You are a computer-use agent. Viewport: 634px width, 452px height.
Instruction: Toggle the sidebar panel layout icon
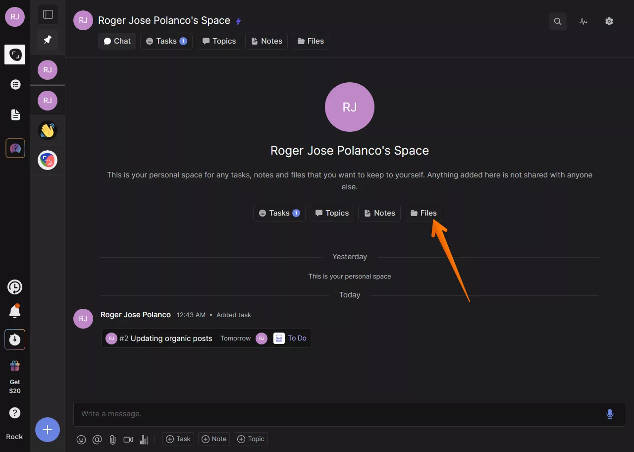coord(48,14)
